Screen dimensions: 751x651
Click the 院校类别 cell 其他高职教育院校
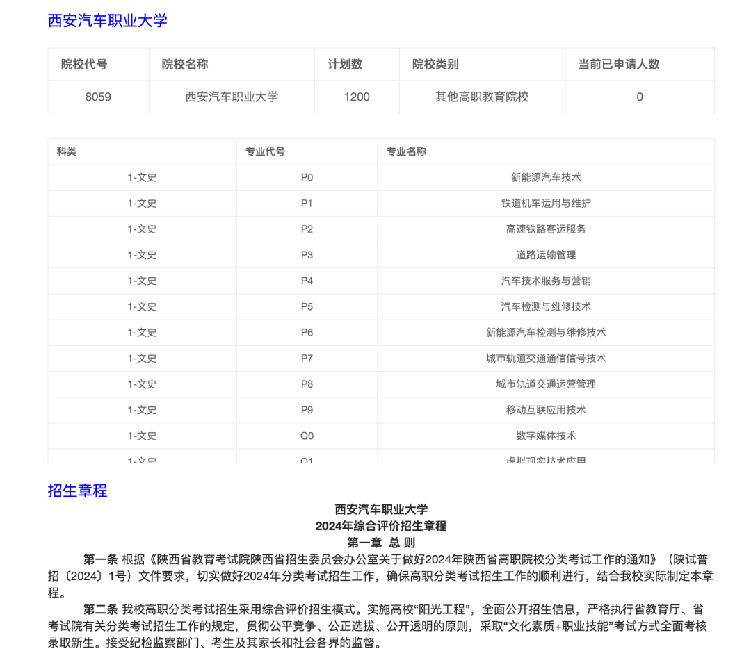482,97
